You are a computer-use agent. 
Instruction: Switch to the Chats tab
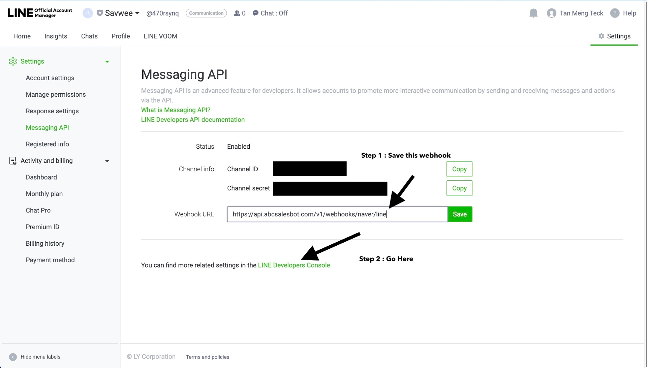pyautogui.click(x=89, y=36)
